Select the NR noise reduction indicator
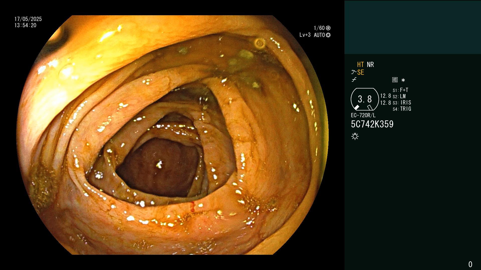 click(370, 64)
